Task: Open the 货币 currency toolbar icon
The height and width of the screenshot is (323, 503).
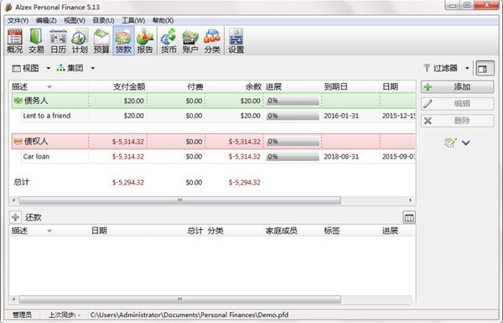Action: click(x=169, y=41)
